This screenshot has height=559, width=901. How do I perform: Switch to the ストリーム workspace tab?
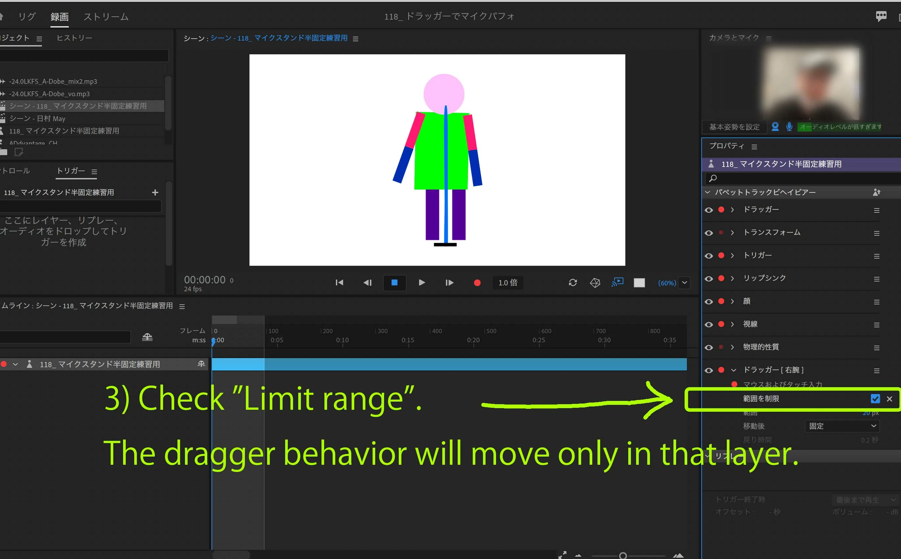[106, 17]
